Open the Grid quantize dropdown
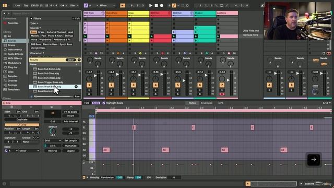This screenshot has width=334, height=188. click(52, 140)
